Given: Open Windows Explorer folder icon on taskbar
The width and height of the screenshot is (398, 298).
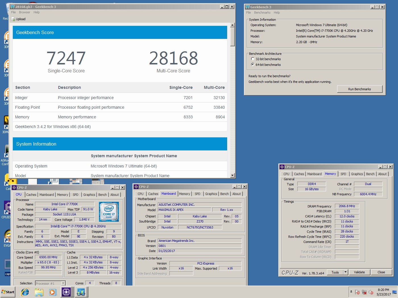Looking at the screenshot, I should coord(39,292).
